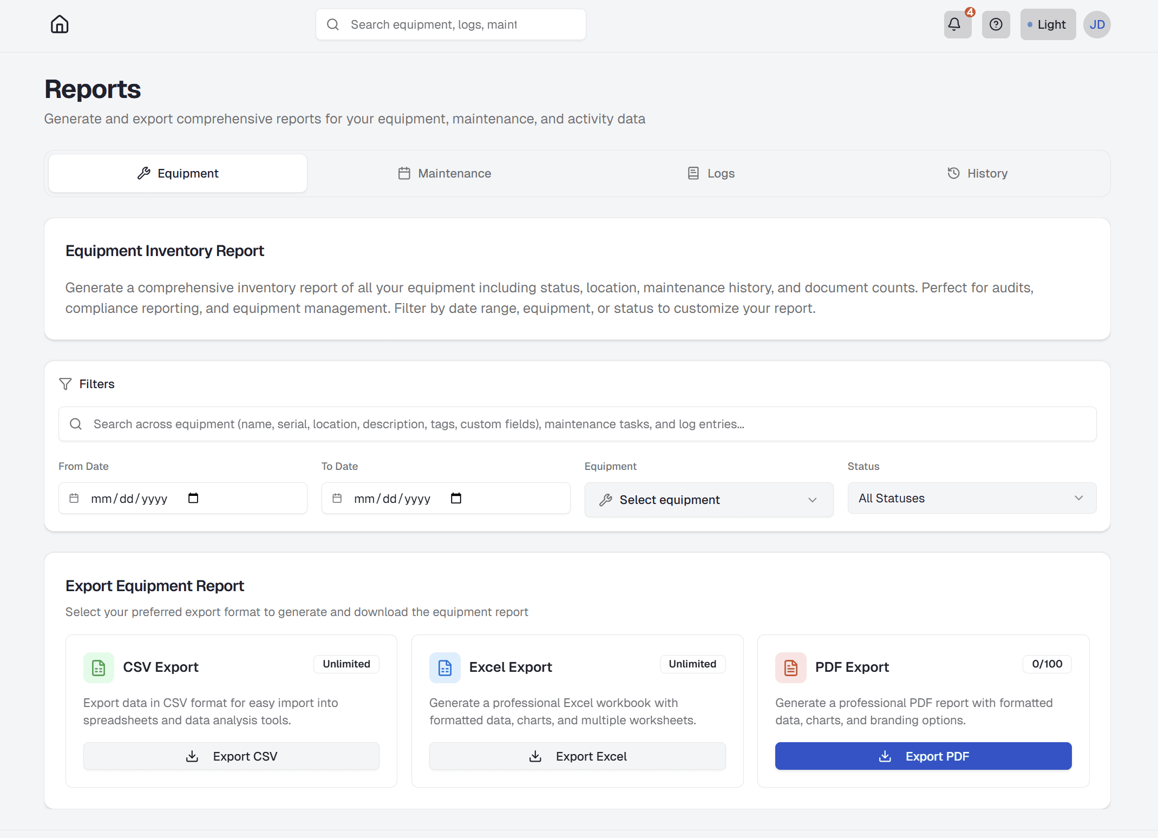Click the blue Excel workbook icon
This screenshot has width=1158, height=838.
coord(444,667)
